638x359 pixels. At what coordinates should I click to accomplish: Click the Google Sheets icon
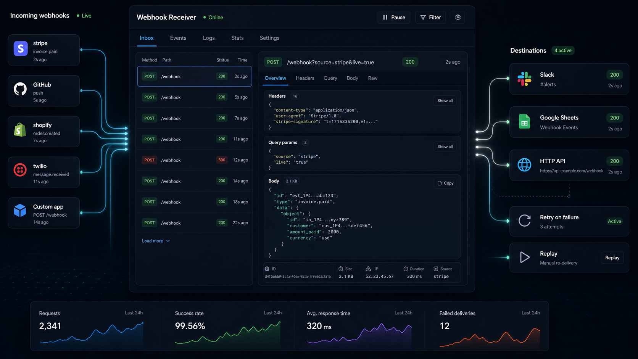click(524, 121)
